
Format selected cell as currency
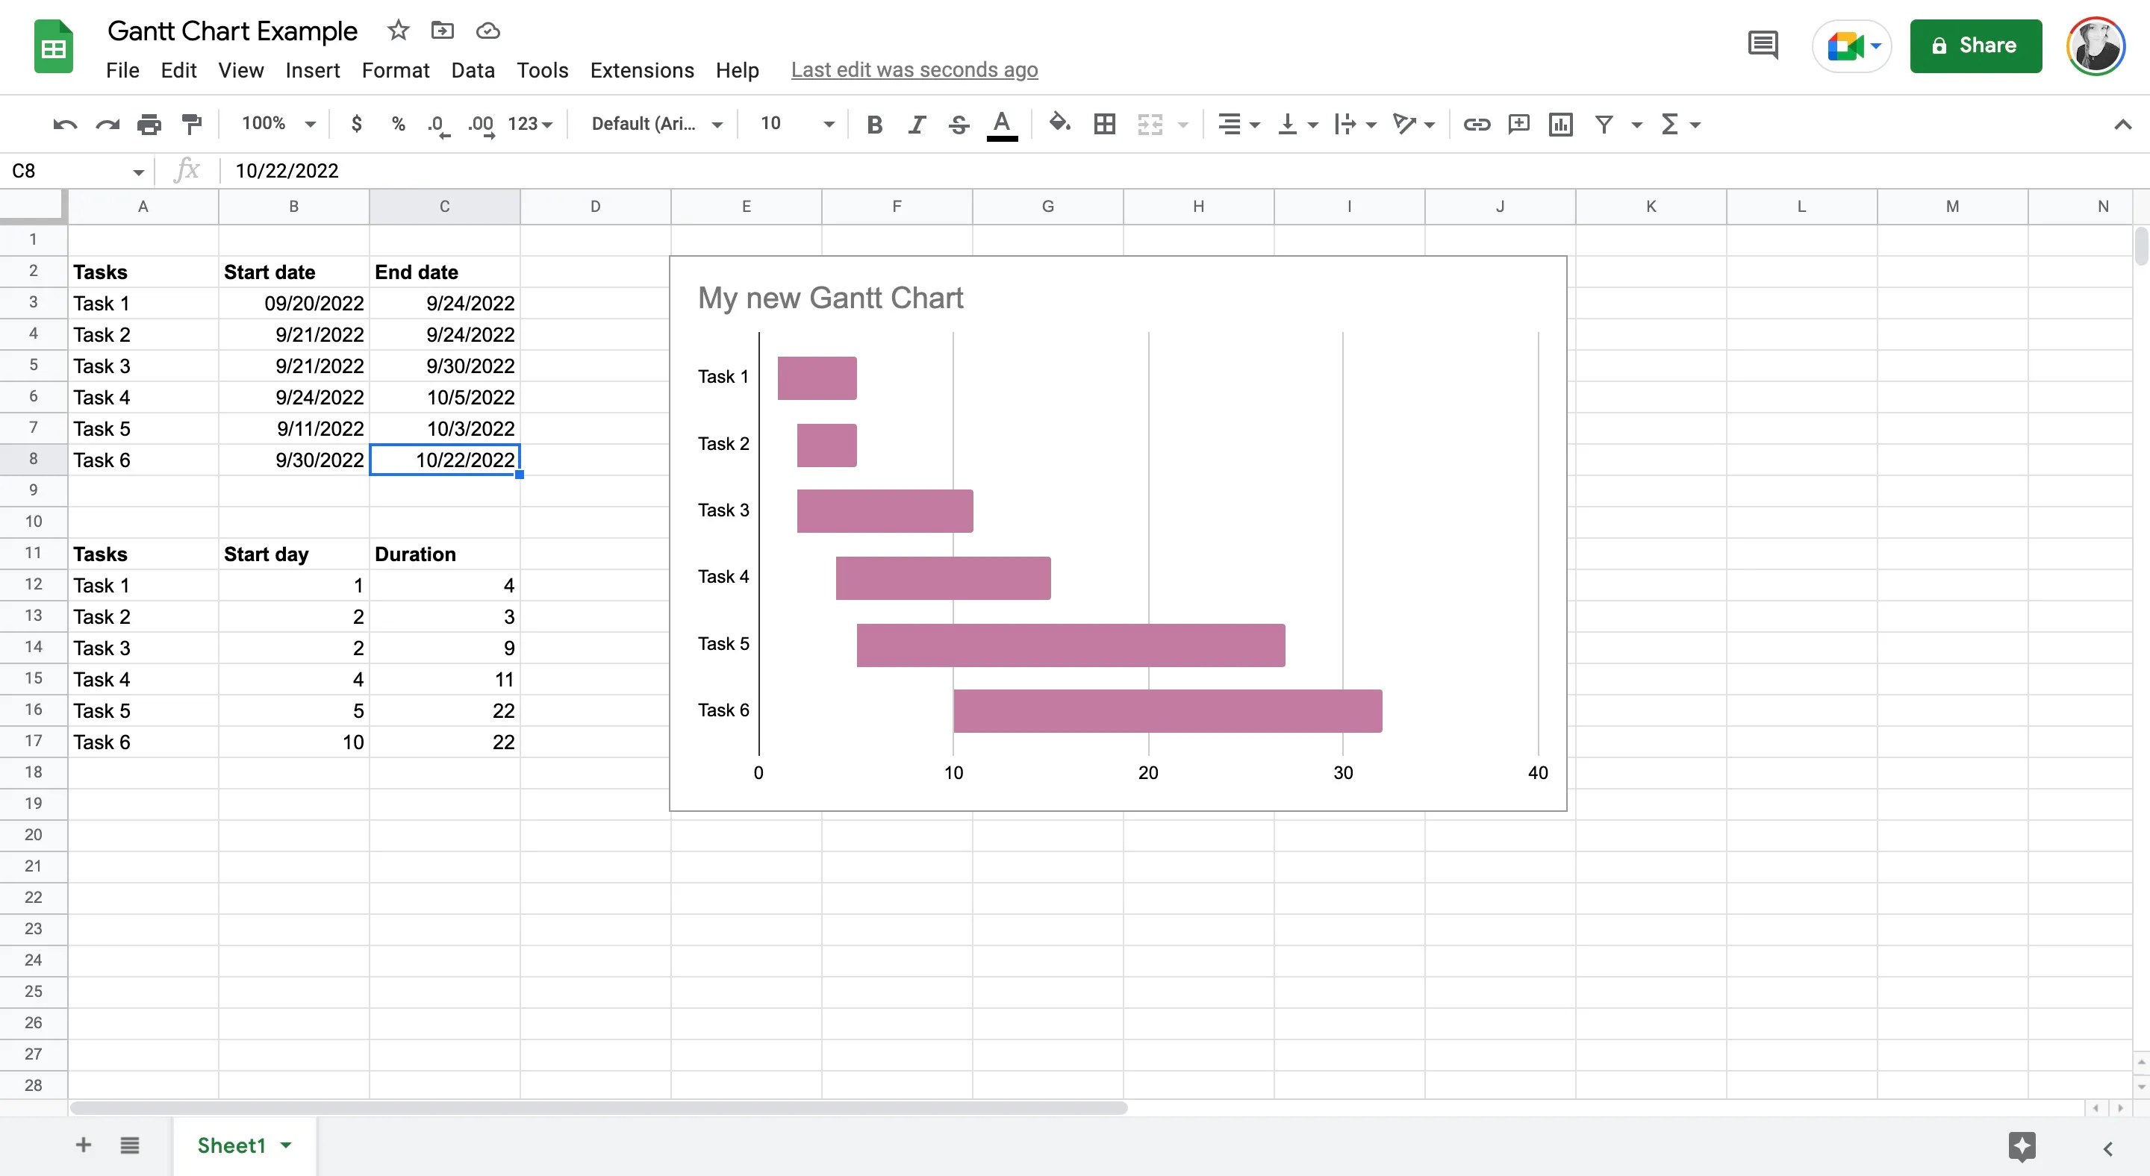coord(358,123)
